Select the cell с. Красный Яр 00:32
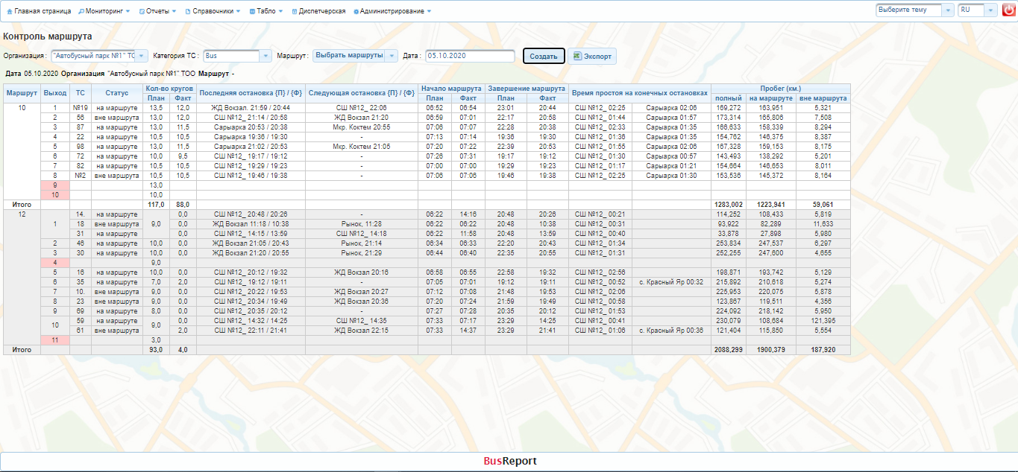This screenshot has height=472, width=1018. (x=671, y=282)
